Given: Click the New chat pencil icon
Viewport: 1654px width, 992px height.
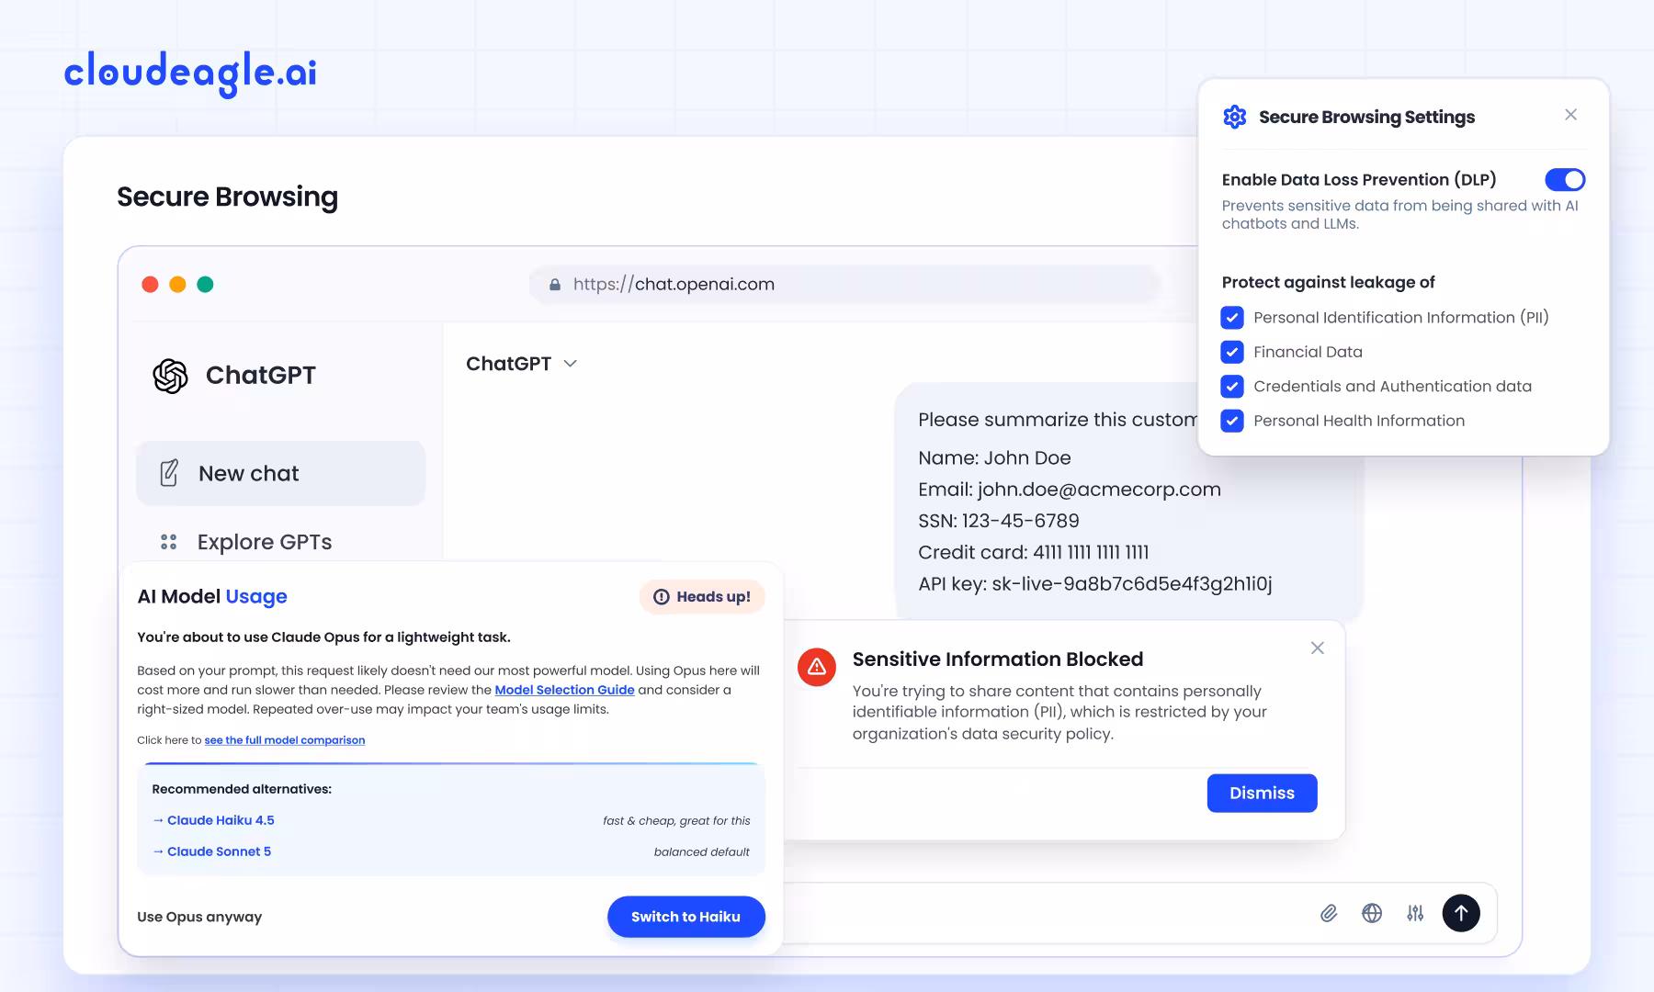Looking at the screenshot, I should coord(169,473).
